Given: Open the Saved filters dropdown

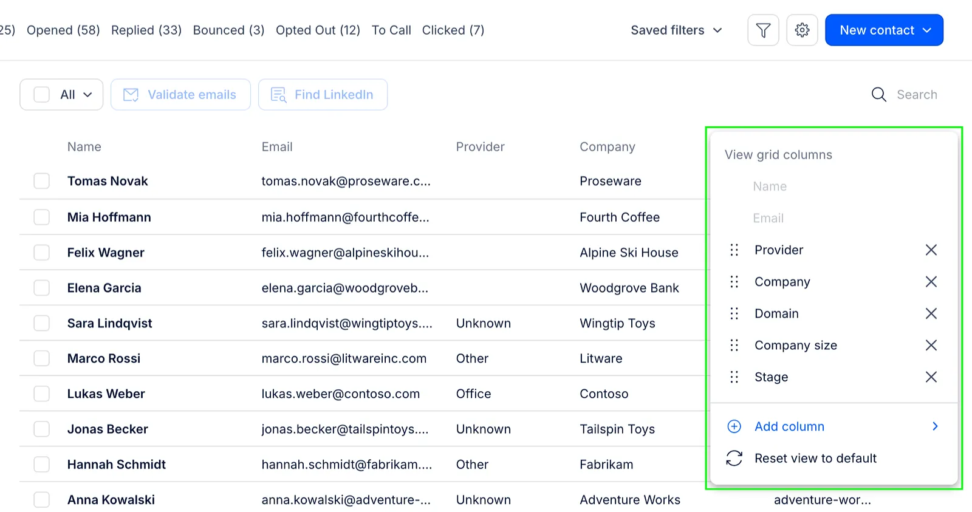Looking at the screenshot, I should coord(676,30).
